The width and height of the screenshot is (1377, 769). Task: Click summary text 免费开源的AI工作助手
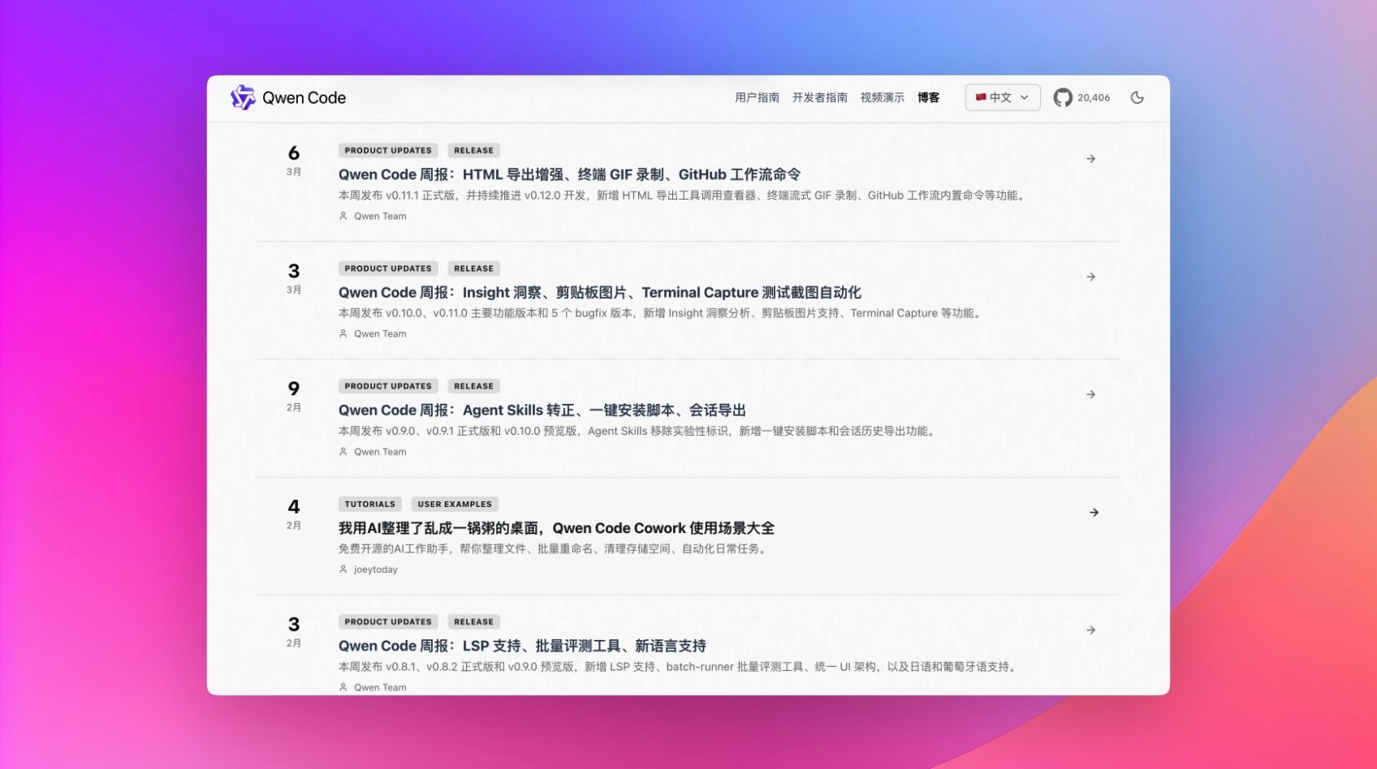(554, 548)
